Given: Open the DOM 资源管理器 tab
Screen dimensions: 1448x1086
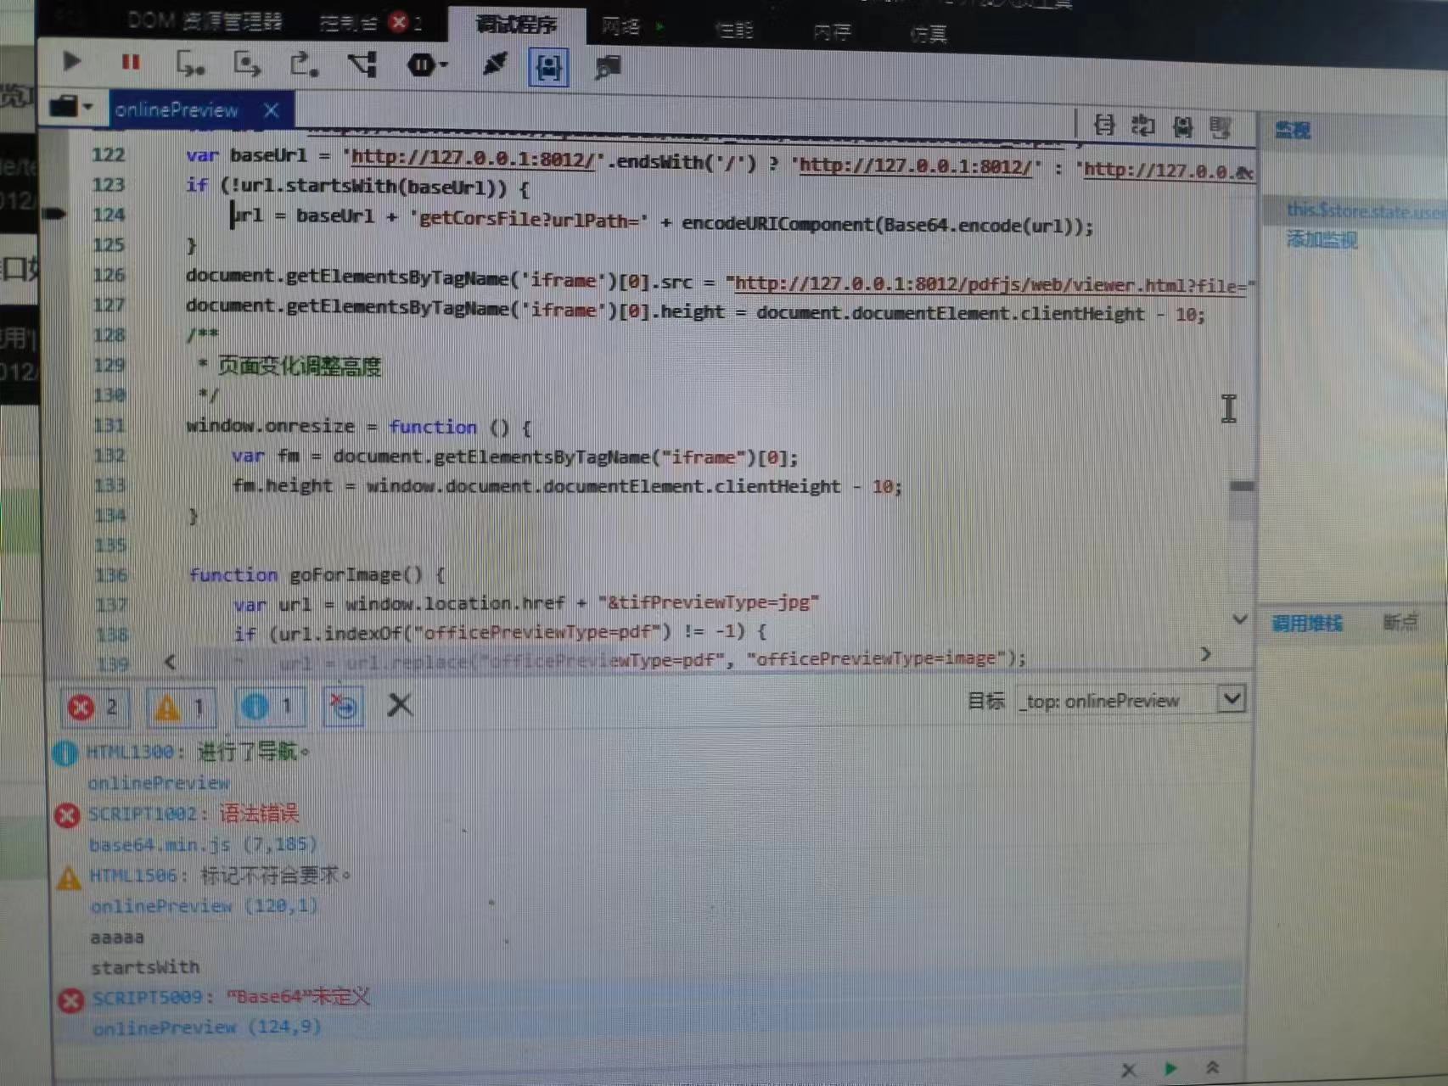Looking at the screenshot, I should (205, 20).
